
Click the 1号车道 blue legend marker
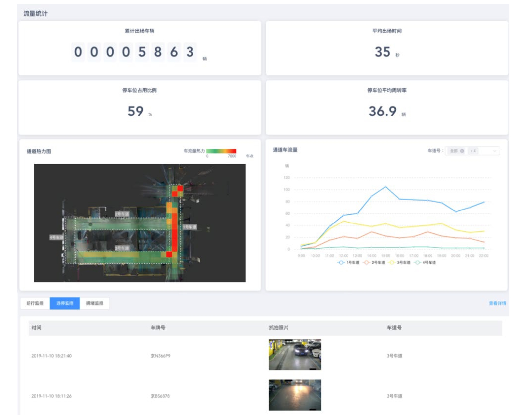click(x=341, y=262)
